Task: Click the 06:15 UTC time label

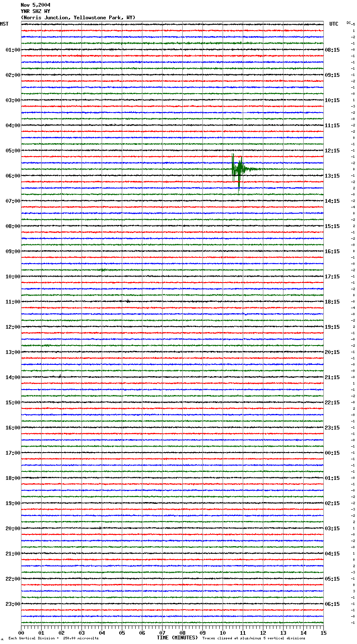Action: click(x=332, y=604)
